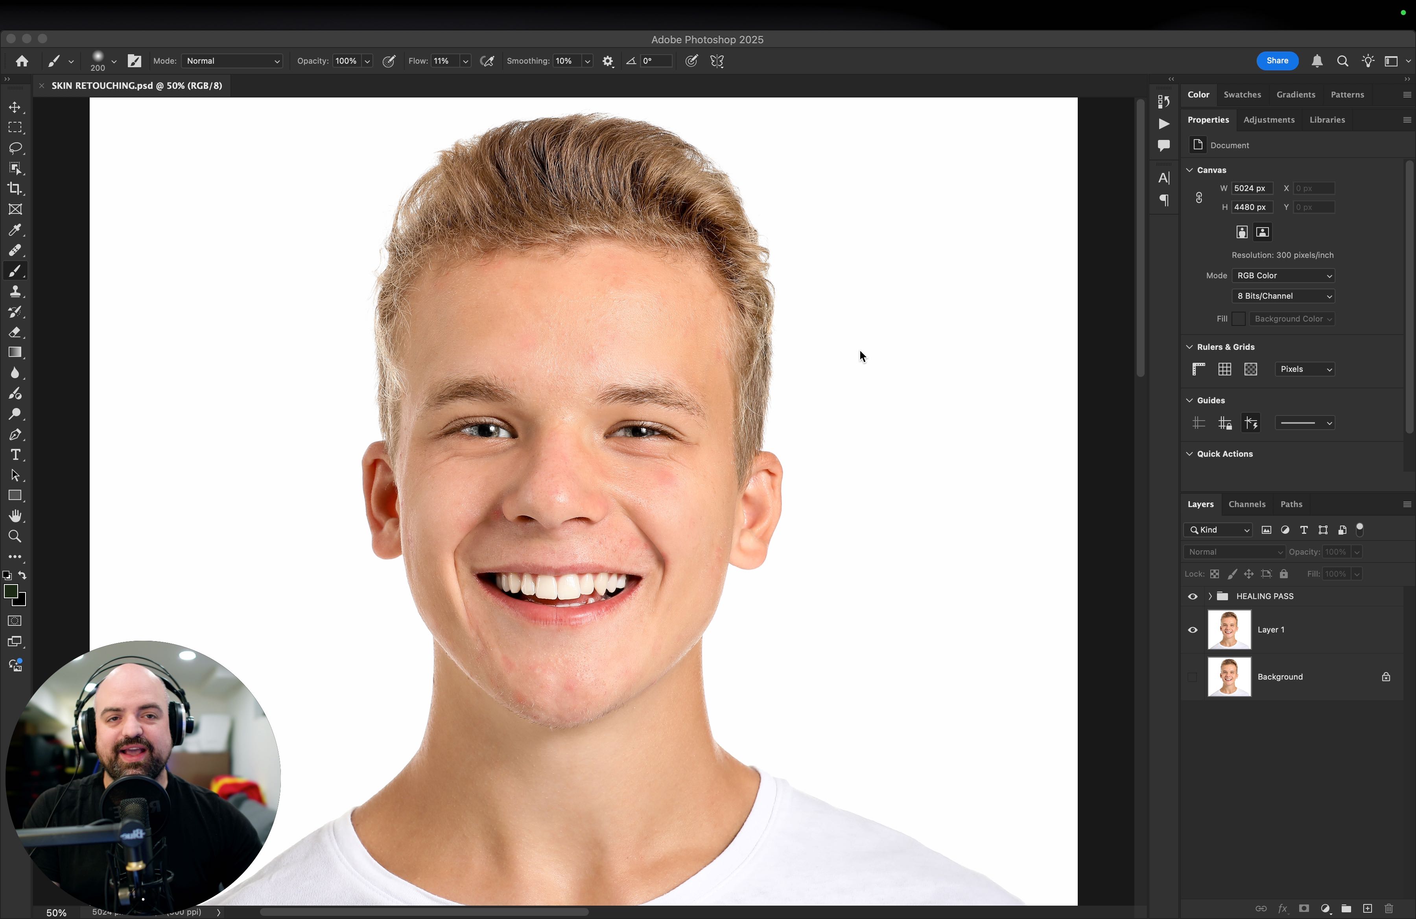The width and height of the screenshot is (1416, 919).
Task: Open the Adjustments tab
Action: pyautogui.click(x=1268, y=120)
